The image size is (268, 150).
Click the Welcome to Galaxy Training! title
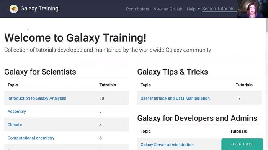(75, 37)
